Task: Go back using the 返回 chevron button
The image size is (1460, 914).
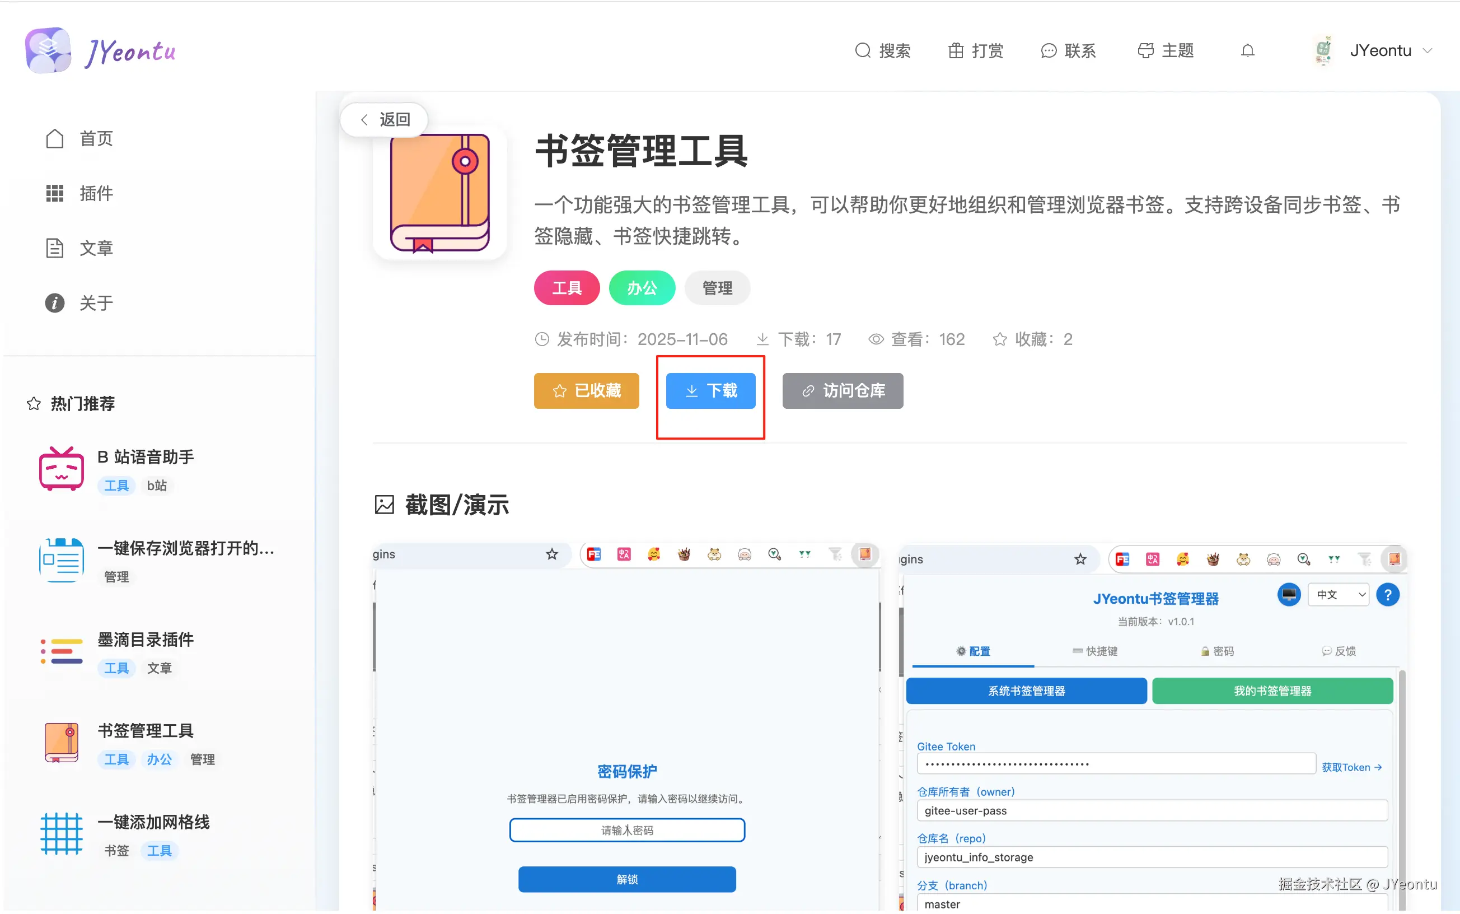Action: coord(384,120)
